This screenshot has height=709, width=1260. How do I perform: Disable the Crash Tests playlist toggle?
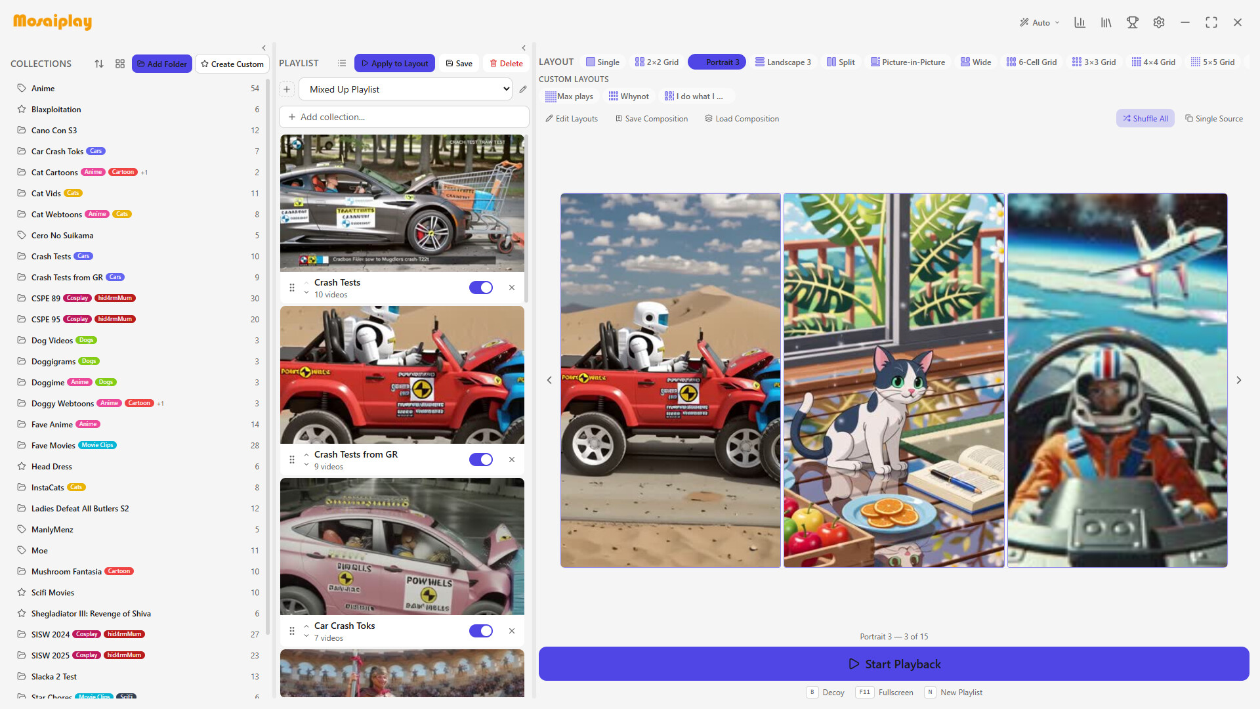(481, 288)
